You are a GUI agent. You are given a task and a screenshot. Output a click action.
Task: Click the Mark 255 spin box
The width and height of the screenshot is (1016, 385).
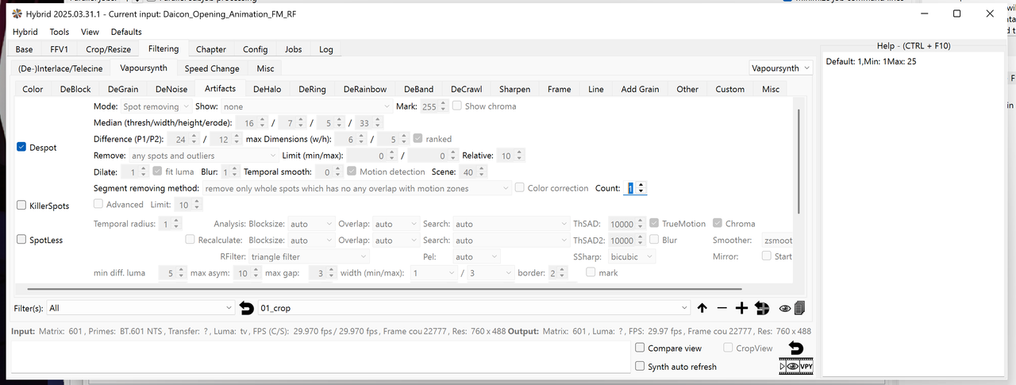(x=433, y=106)
